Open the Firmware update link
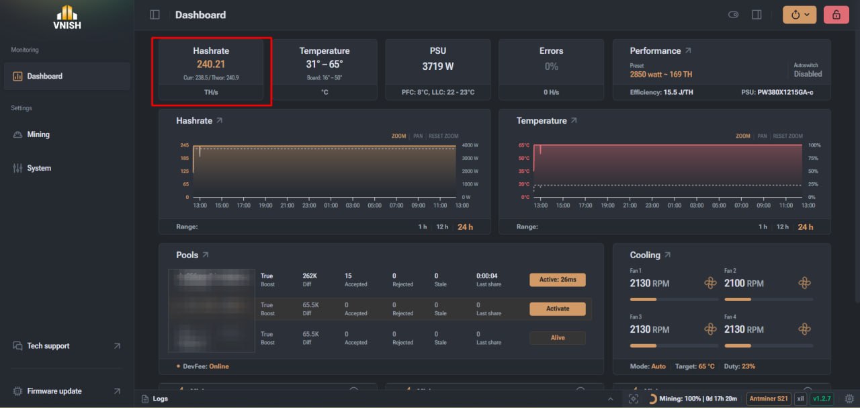This screenshot has height=408, width=860. click(x=67, y=391)
